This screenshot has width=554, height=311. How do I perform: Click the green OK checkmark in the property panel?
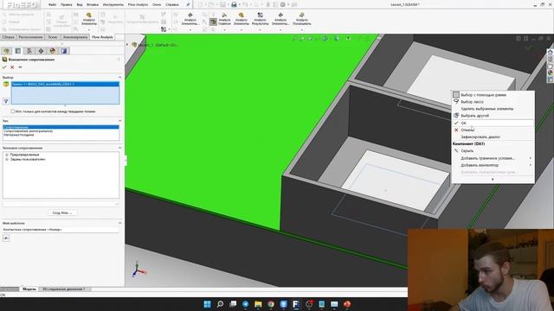coord(4,67)
